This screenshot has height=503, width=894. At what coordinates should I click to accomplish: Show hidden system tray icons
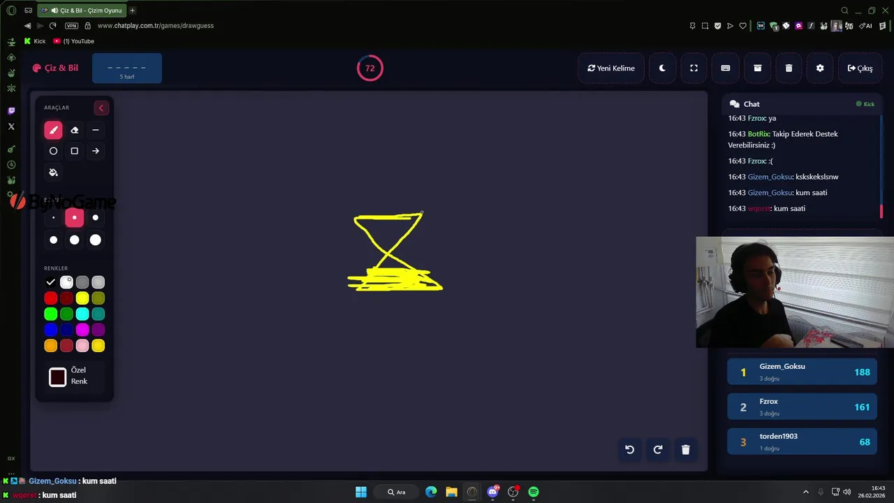[x=805, y=492]
